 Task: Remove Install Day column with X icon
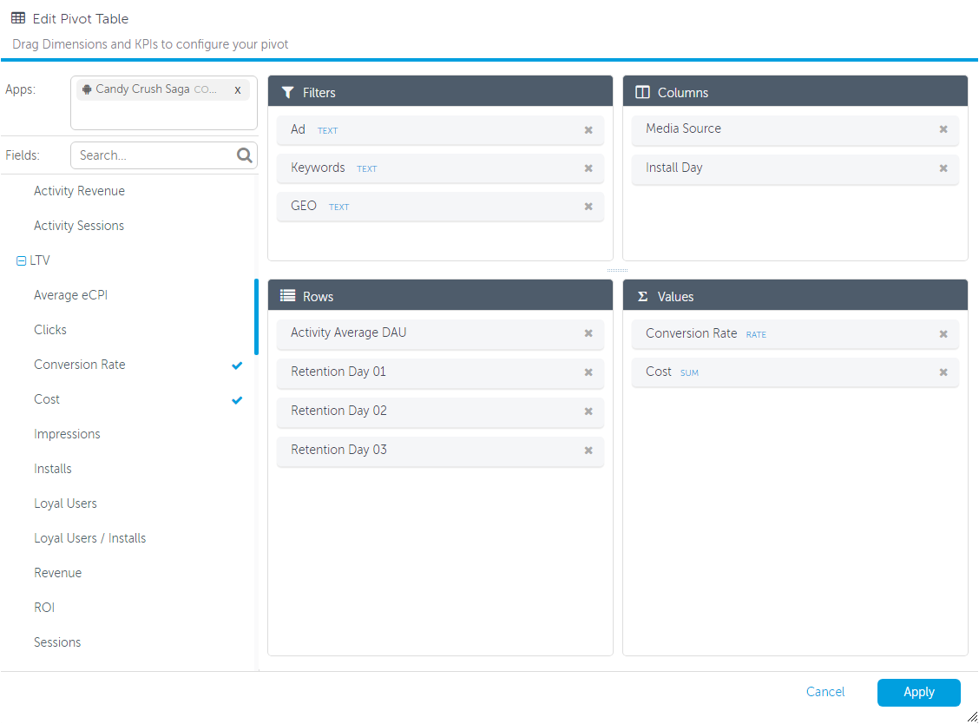click(x=943, y=168)
